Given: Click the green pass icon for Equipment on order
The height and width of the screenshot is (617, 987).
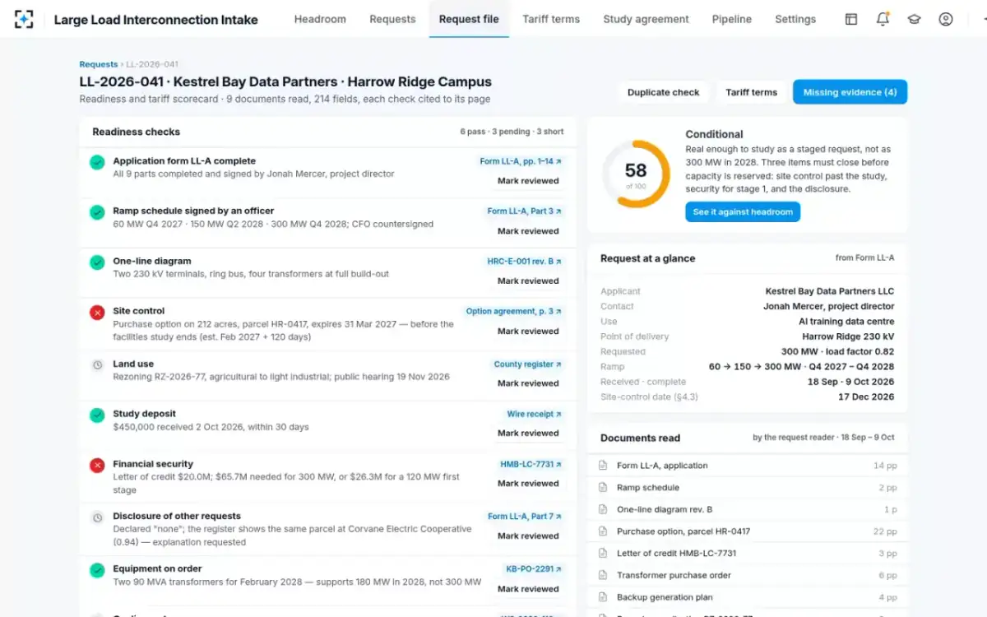Looking at the screenshot, I should click(x=97, y=570).
